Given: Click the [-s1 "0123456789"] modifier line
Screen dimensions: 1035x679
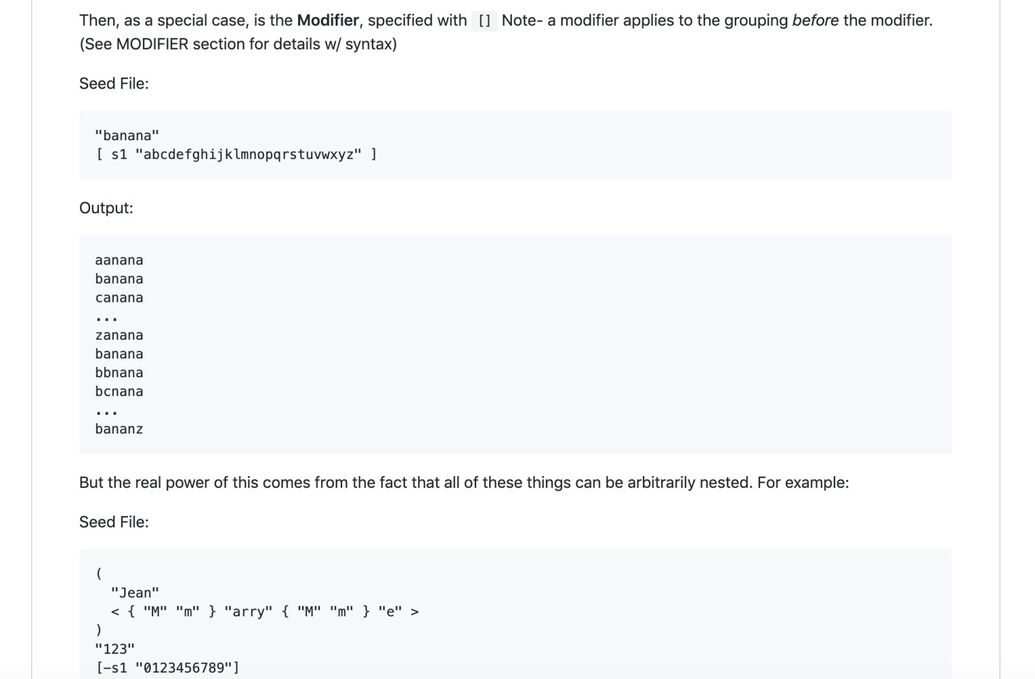Looking at the screenshot, I should click(168, 667).
